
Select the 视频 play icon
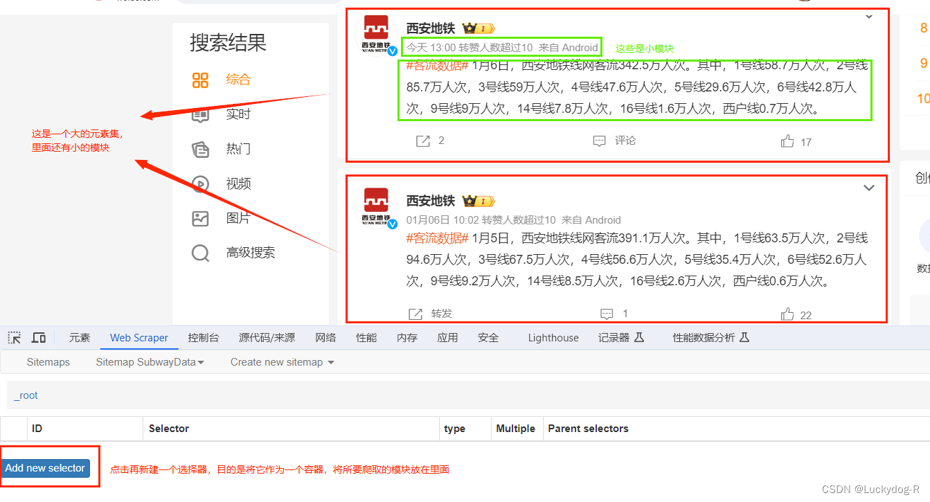point(200,183)
